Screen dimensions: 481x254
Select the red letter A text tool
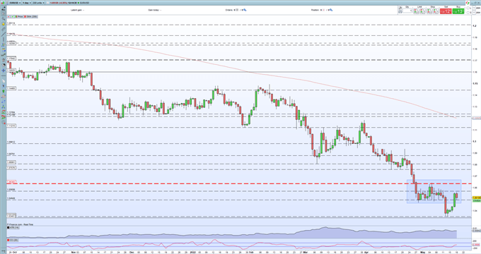(x=4, y=116)
